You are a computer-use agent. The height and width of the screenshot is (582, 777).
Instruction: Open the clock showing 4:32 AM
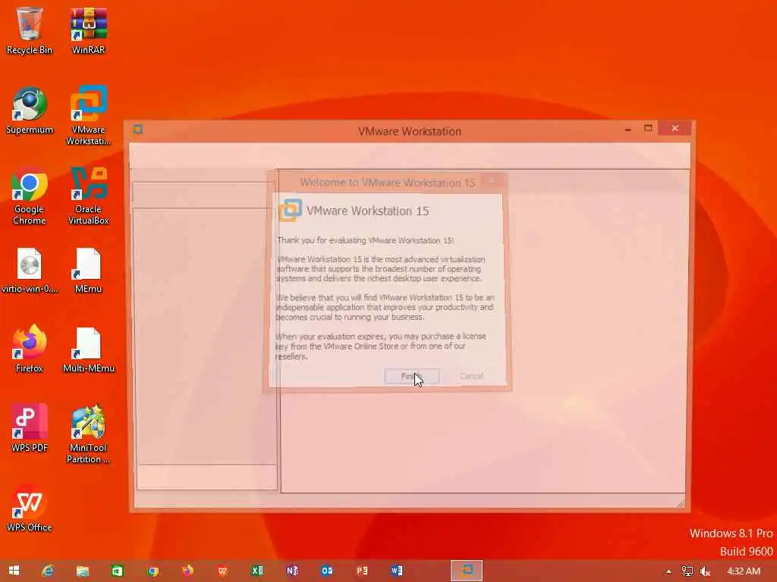tap(744, 571)
